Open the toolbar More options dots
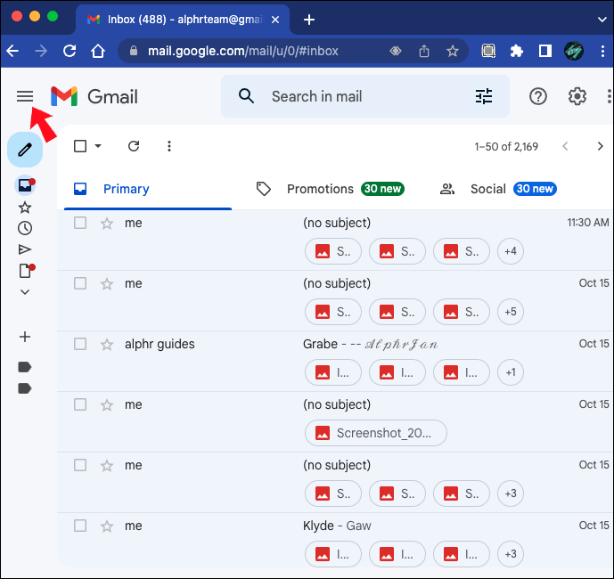Image resolution: width=614 pixels, height=579 pixels. 169,146
